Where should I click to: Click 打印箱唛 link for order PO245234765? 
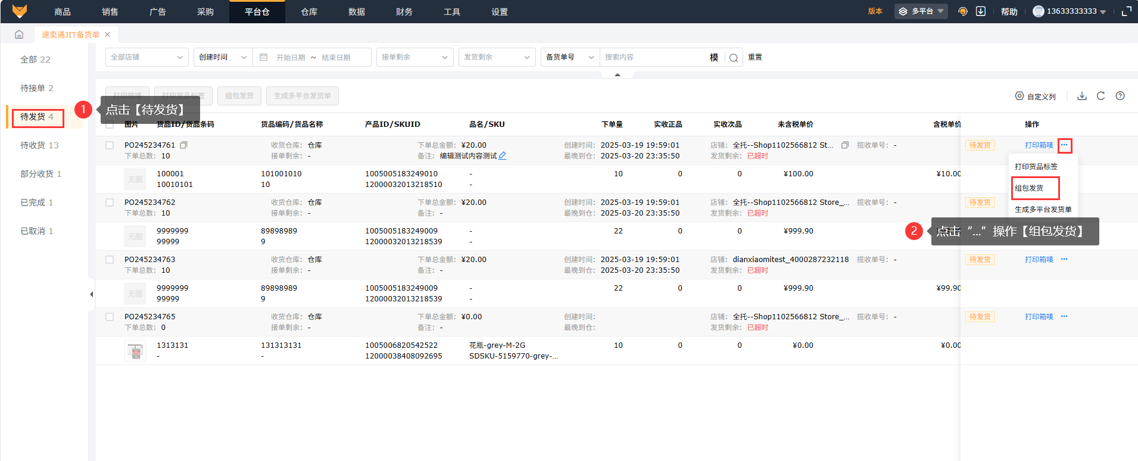[1039, 317]
